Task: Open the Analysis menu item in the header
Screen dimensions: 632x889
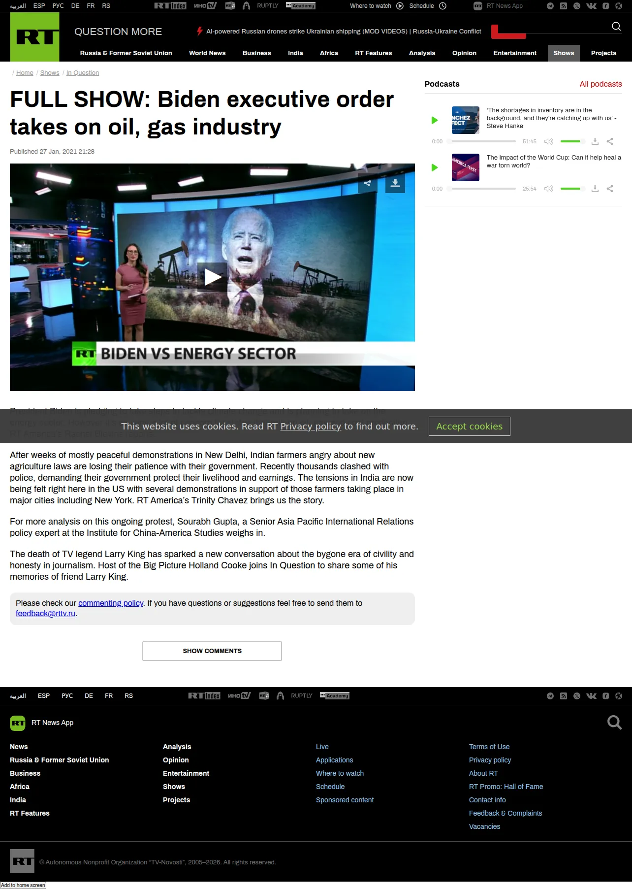Action: click(422, 53)
